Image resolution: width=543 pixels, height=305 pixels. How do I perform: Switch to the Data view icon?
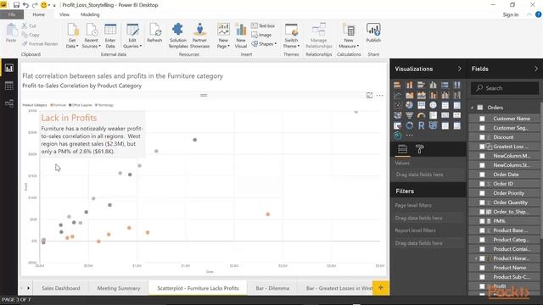click(x=9, y=86)
